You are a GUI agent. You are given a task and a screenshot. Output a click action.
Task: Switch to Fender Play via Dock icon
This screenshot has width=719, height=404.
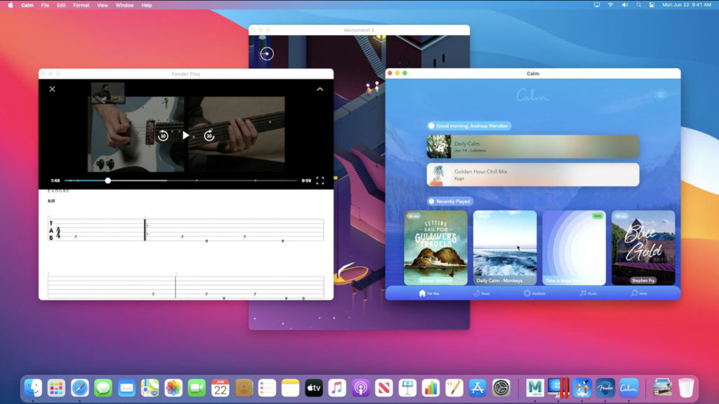[605, 389]
